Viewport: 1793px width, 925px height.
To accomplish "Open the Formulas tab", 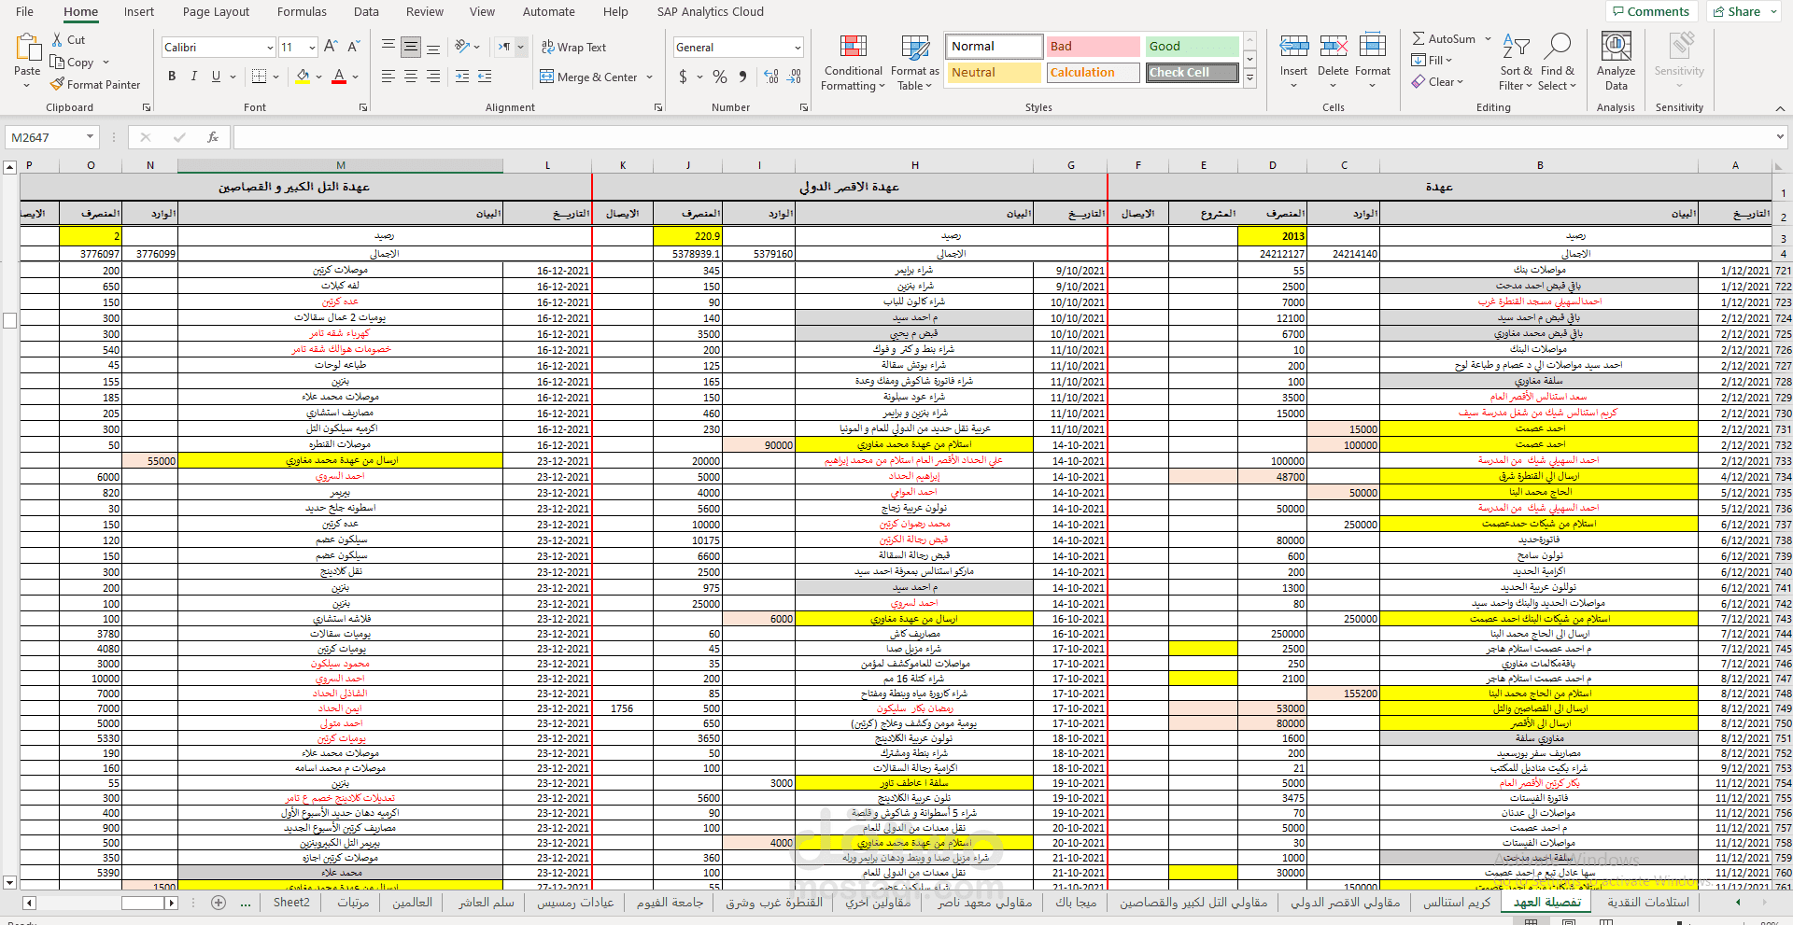I will (x=302, y=12).
